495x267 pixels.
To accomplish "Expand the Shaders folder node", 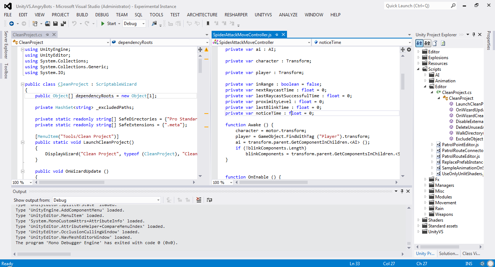I will 419,220.
